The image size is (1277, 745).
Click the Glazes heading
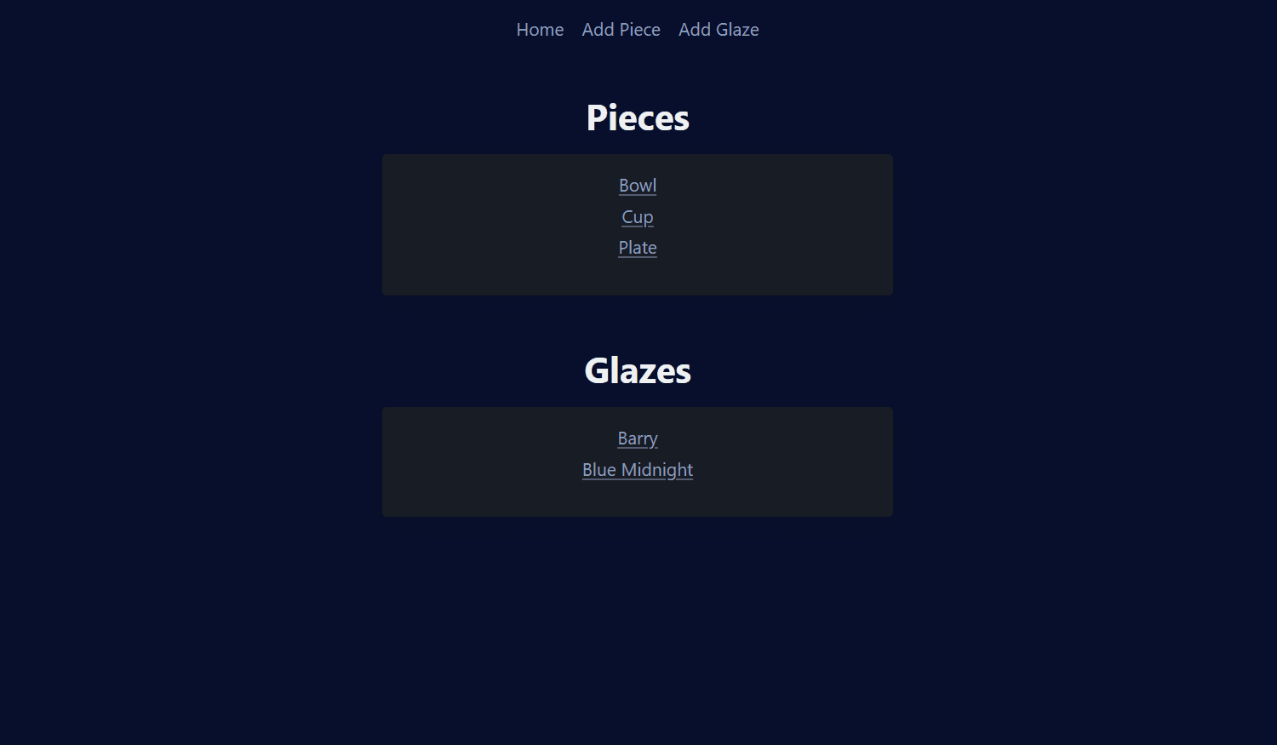click(637, 370)
